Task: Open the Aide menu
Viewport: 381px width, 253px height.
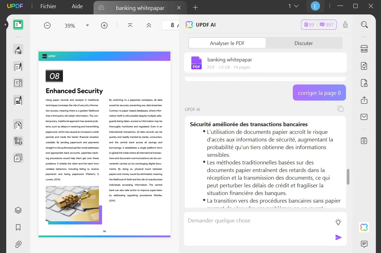Action: [77, 6]
